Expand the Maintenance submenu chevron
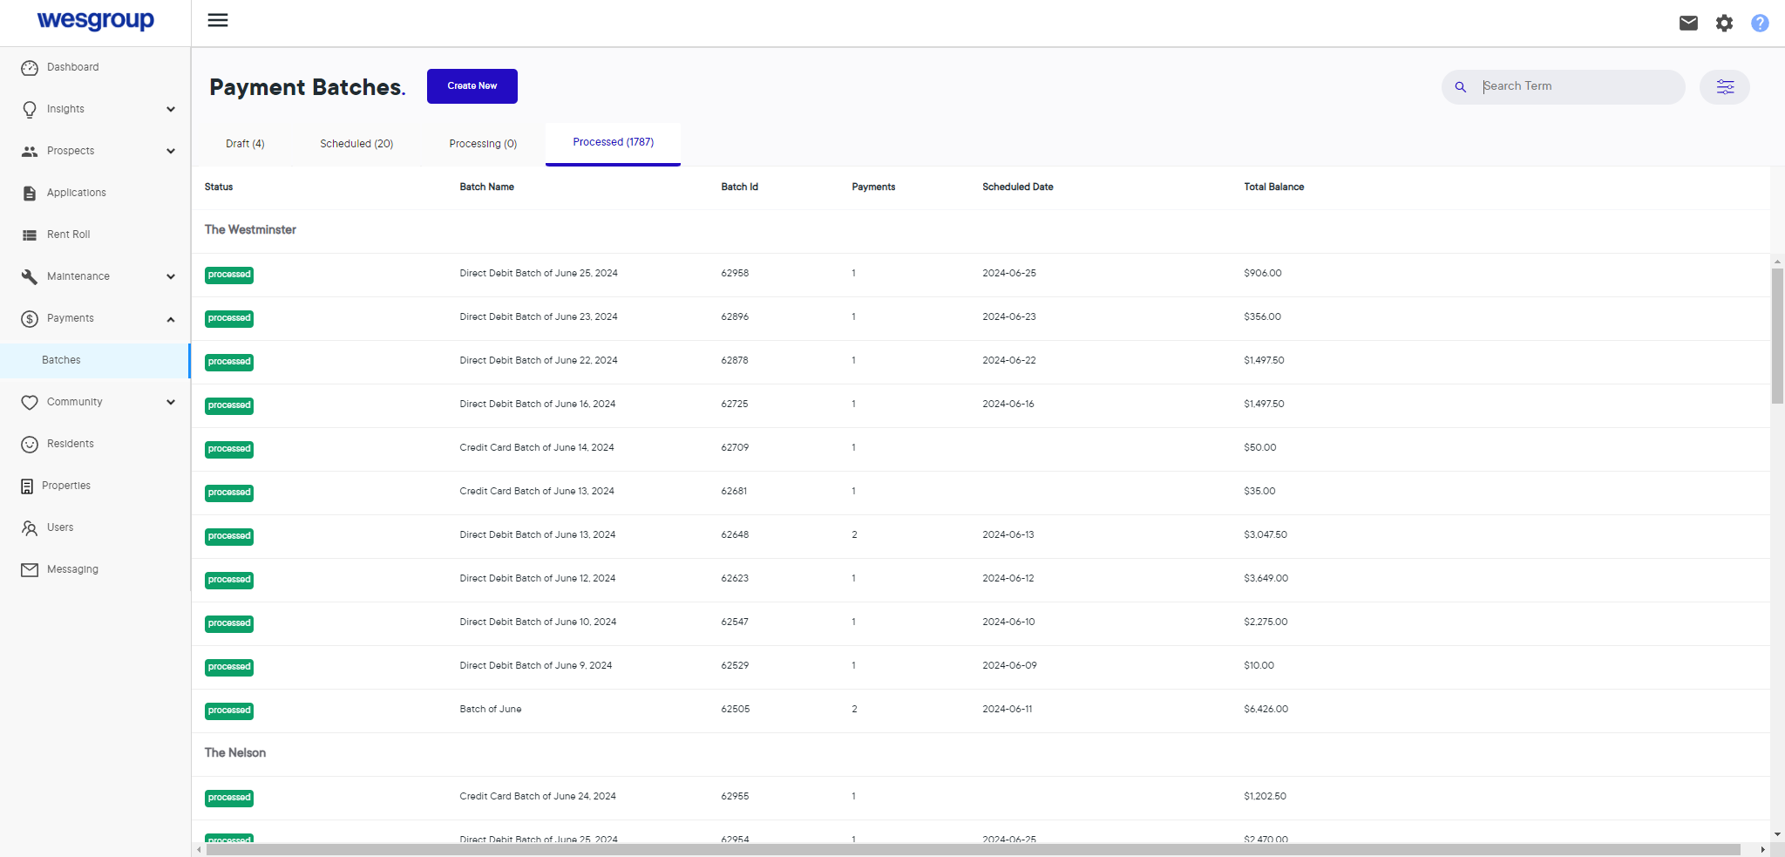Screen dimensions: 1785x857 coord(171,277)
